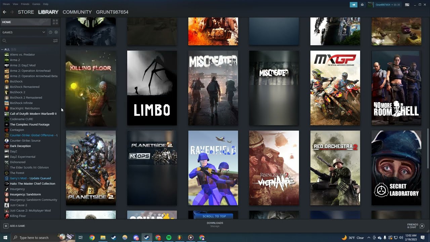Click the BioShock game icon in list

7,81
